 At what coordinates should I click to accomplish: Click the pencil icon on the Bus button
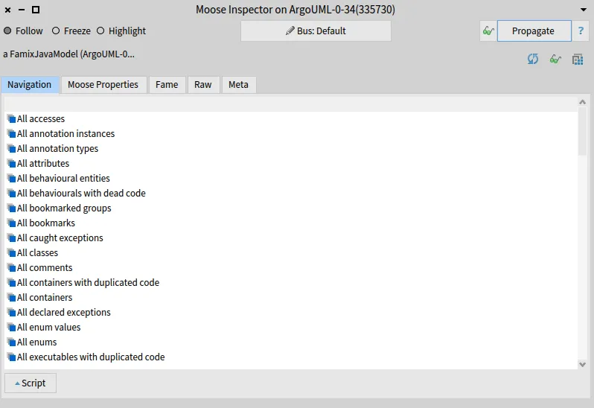click(290, 31)
